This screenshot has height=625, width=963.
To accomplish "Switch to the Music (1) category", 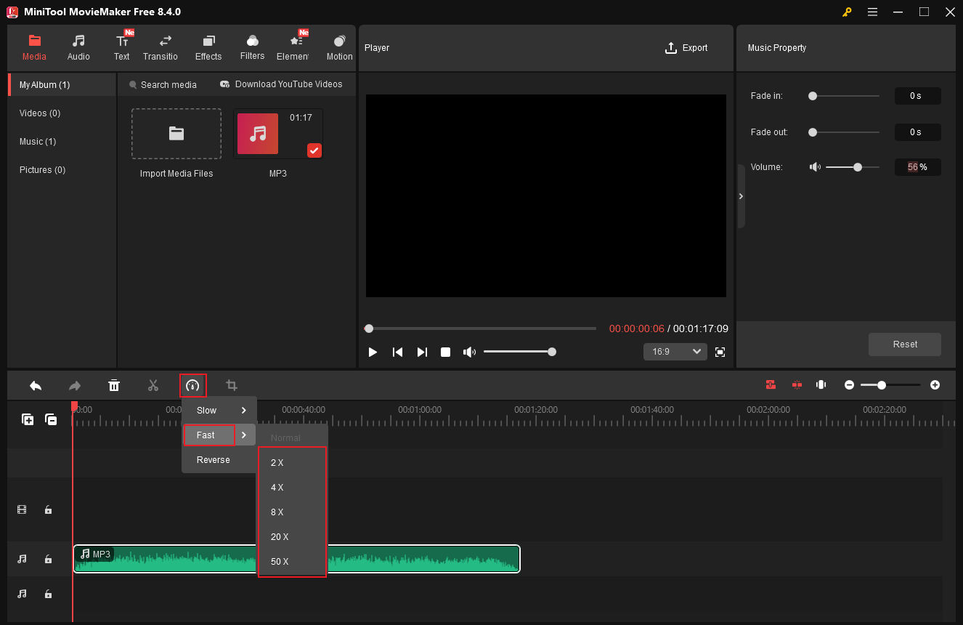I will point(38,141).
